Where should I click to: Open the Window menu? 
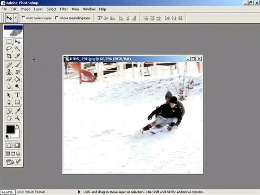tap(89, 9)
